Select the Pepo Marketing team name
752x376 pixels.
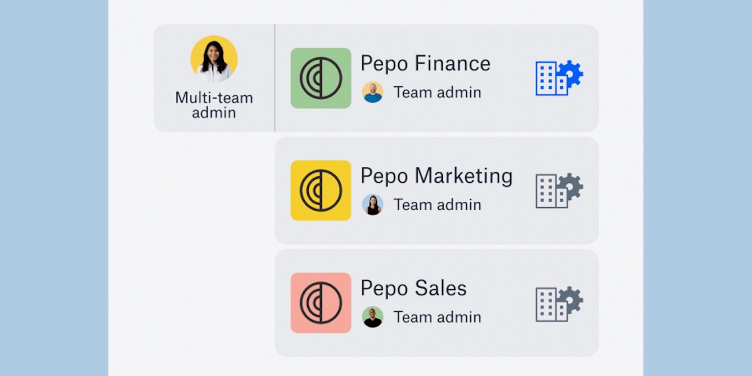pos(436,176)
